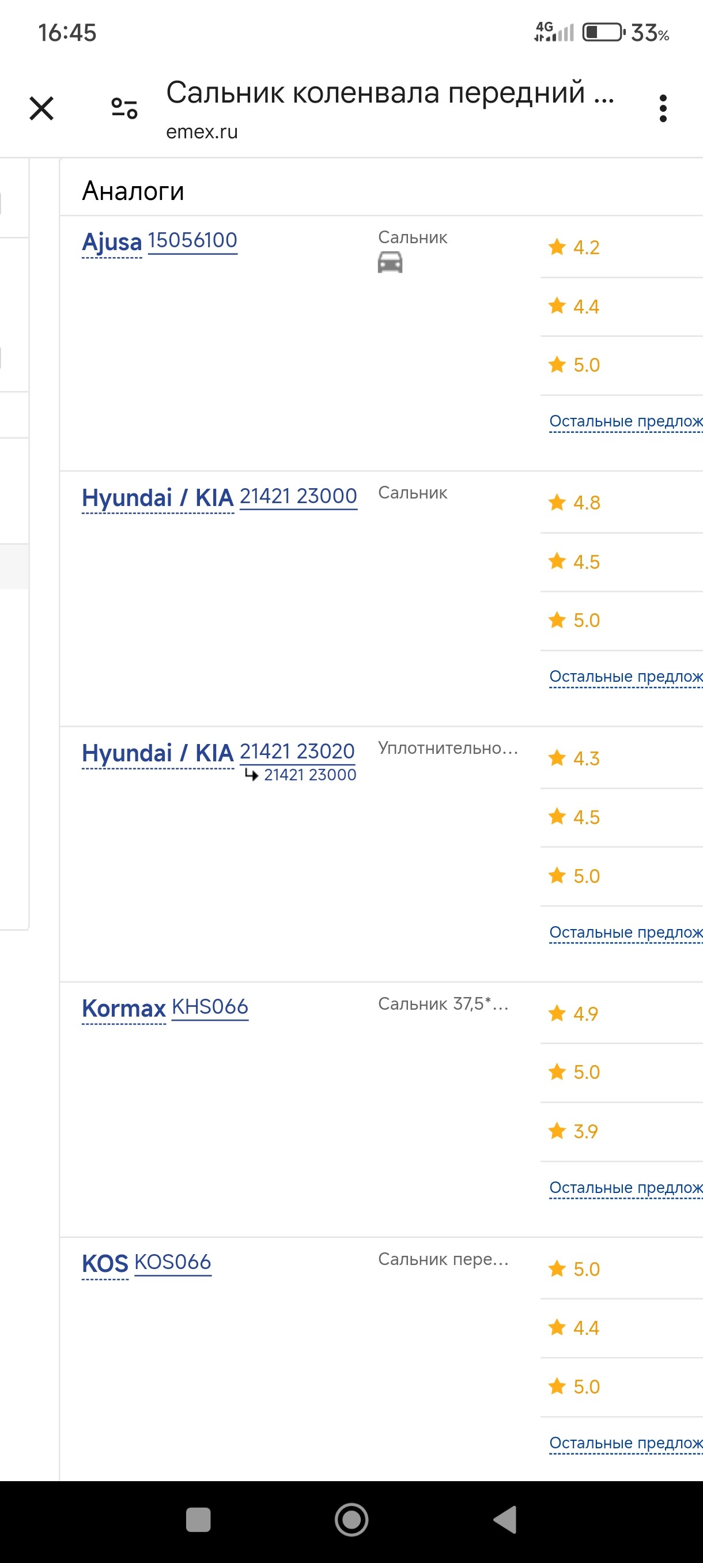This screenshot has width=703, height=1563.
Task: Select 21421 23000 offer rated 4.5
Action: [622, 562]
